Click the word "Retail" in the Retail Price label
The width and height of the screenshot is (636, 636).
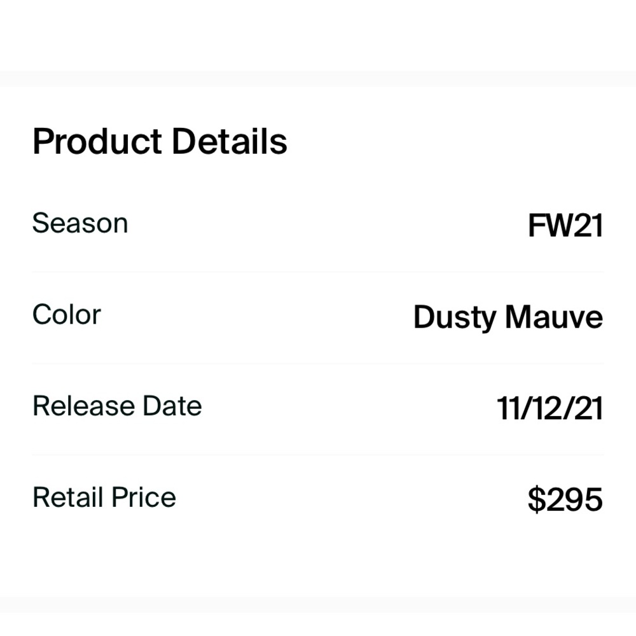68,497
